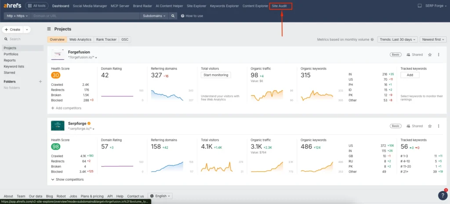Image resolution: width=450 pixels, height=204 pixels.
Task: Click the Serpforge Health Score 98 badge
Action: click(56, 147)
